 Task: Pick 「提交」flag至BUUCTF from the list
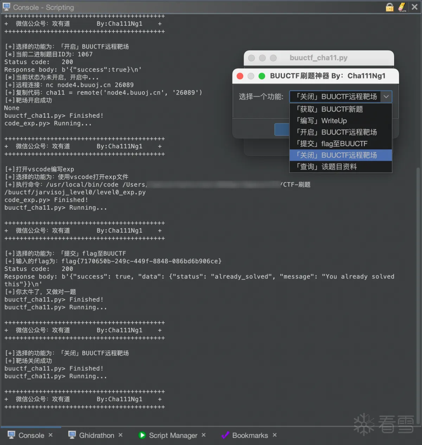pyautogui.click(x=340, y=144)
